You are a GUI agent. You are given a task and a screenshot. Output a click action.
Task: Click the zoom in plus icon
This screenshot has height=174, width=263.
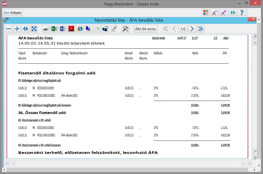coord(17,29)
